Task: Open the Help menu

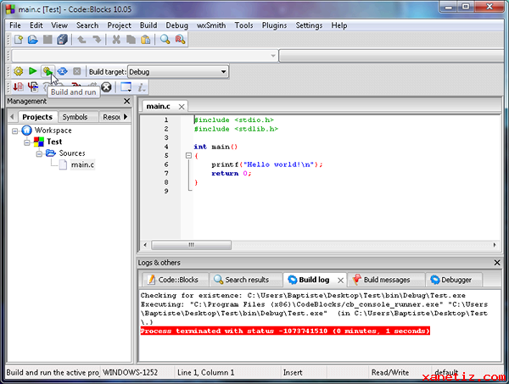Action: point(339,25)
